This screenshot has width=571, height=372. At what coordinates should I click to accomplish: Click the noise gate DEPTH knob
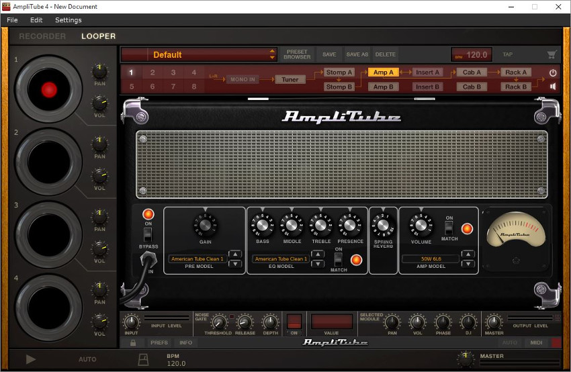[x=270, y=322]
